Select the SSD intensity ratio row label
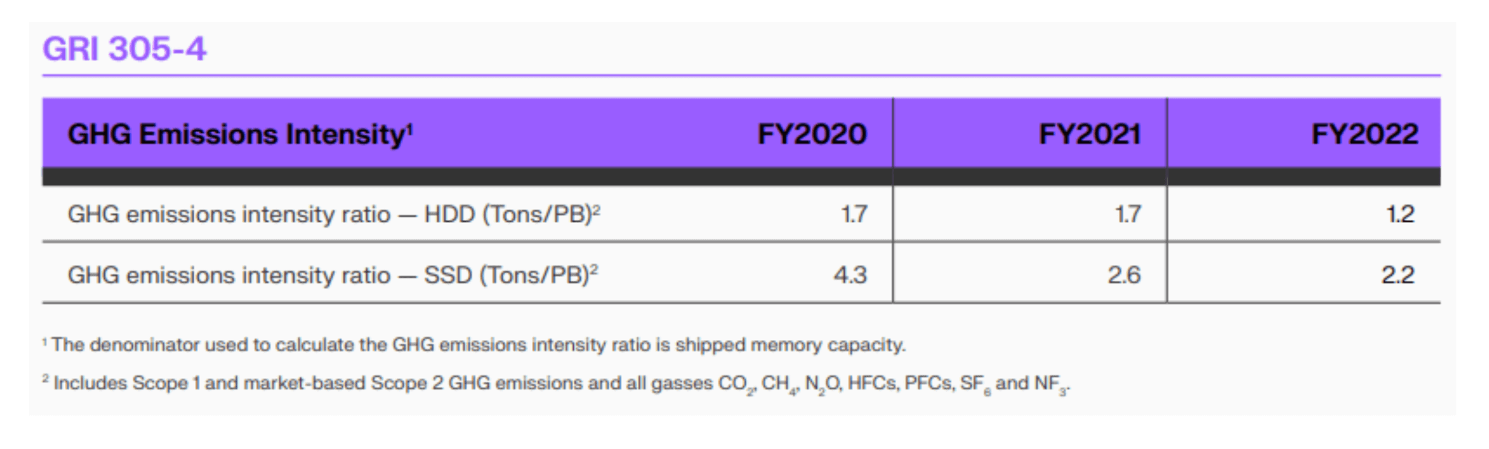 333,275
